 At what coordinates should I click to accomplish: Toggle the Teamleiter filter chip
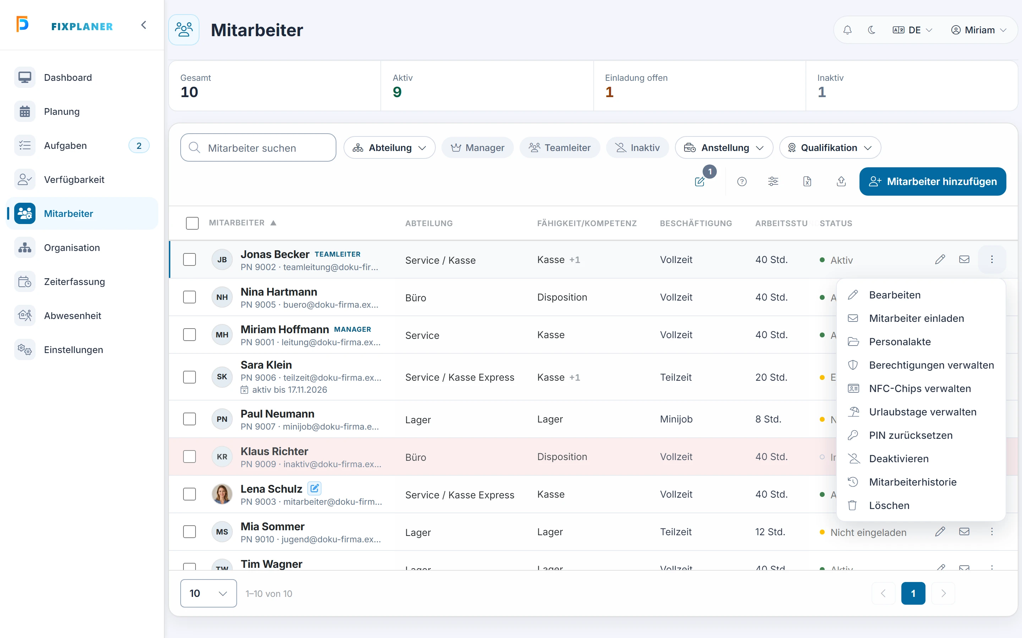[x=560, y=148]
